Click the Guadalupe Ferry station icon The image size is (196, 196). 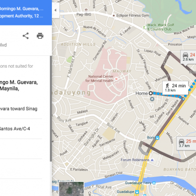pyautogui.click(x=154, y=183)
